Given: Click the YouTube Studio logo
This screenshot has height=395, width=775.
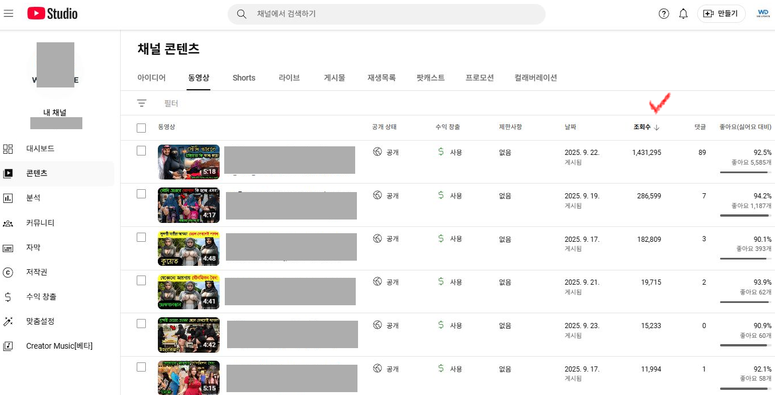Looking at the screenshot, I should (52, 14).
